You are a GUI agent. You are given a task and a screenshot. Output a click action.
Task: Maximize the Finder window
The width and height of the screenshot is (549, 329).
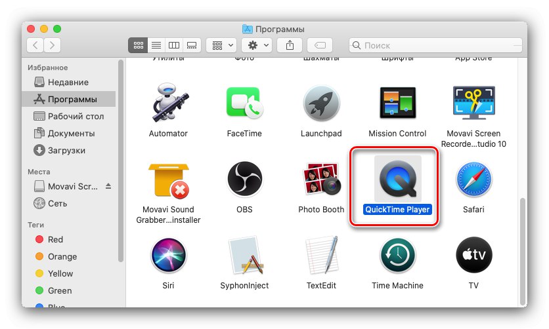[x=57, y=29]
